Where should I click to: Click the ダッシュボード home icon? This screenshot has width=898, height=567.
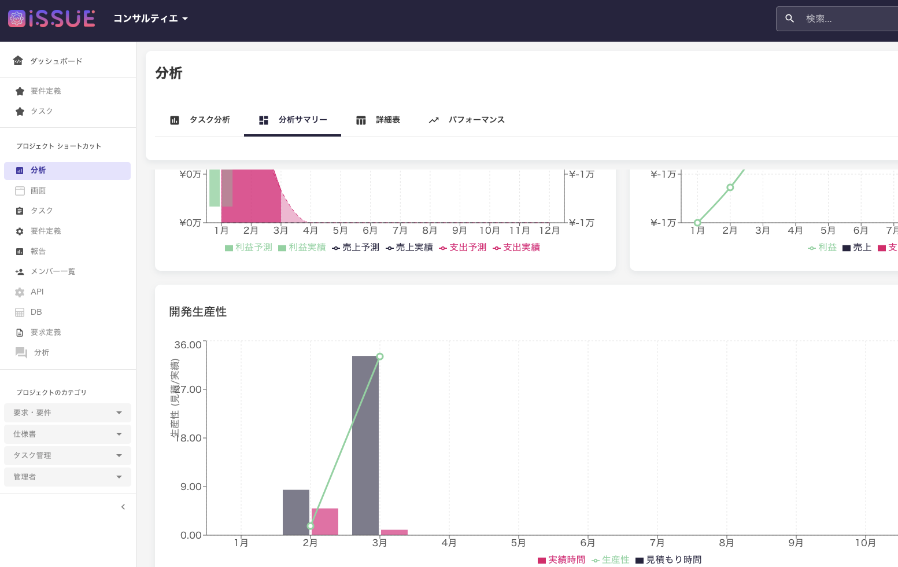pyautogui.click(x=18, y=61)
